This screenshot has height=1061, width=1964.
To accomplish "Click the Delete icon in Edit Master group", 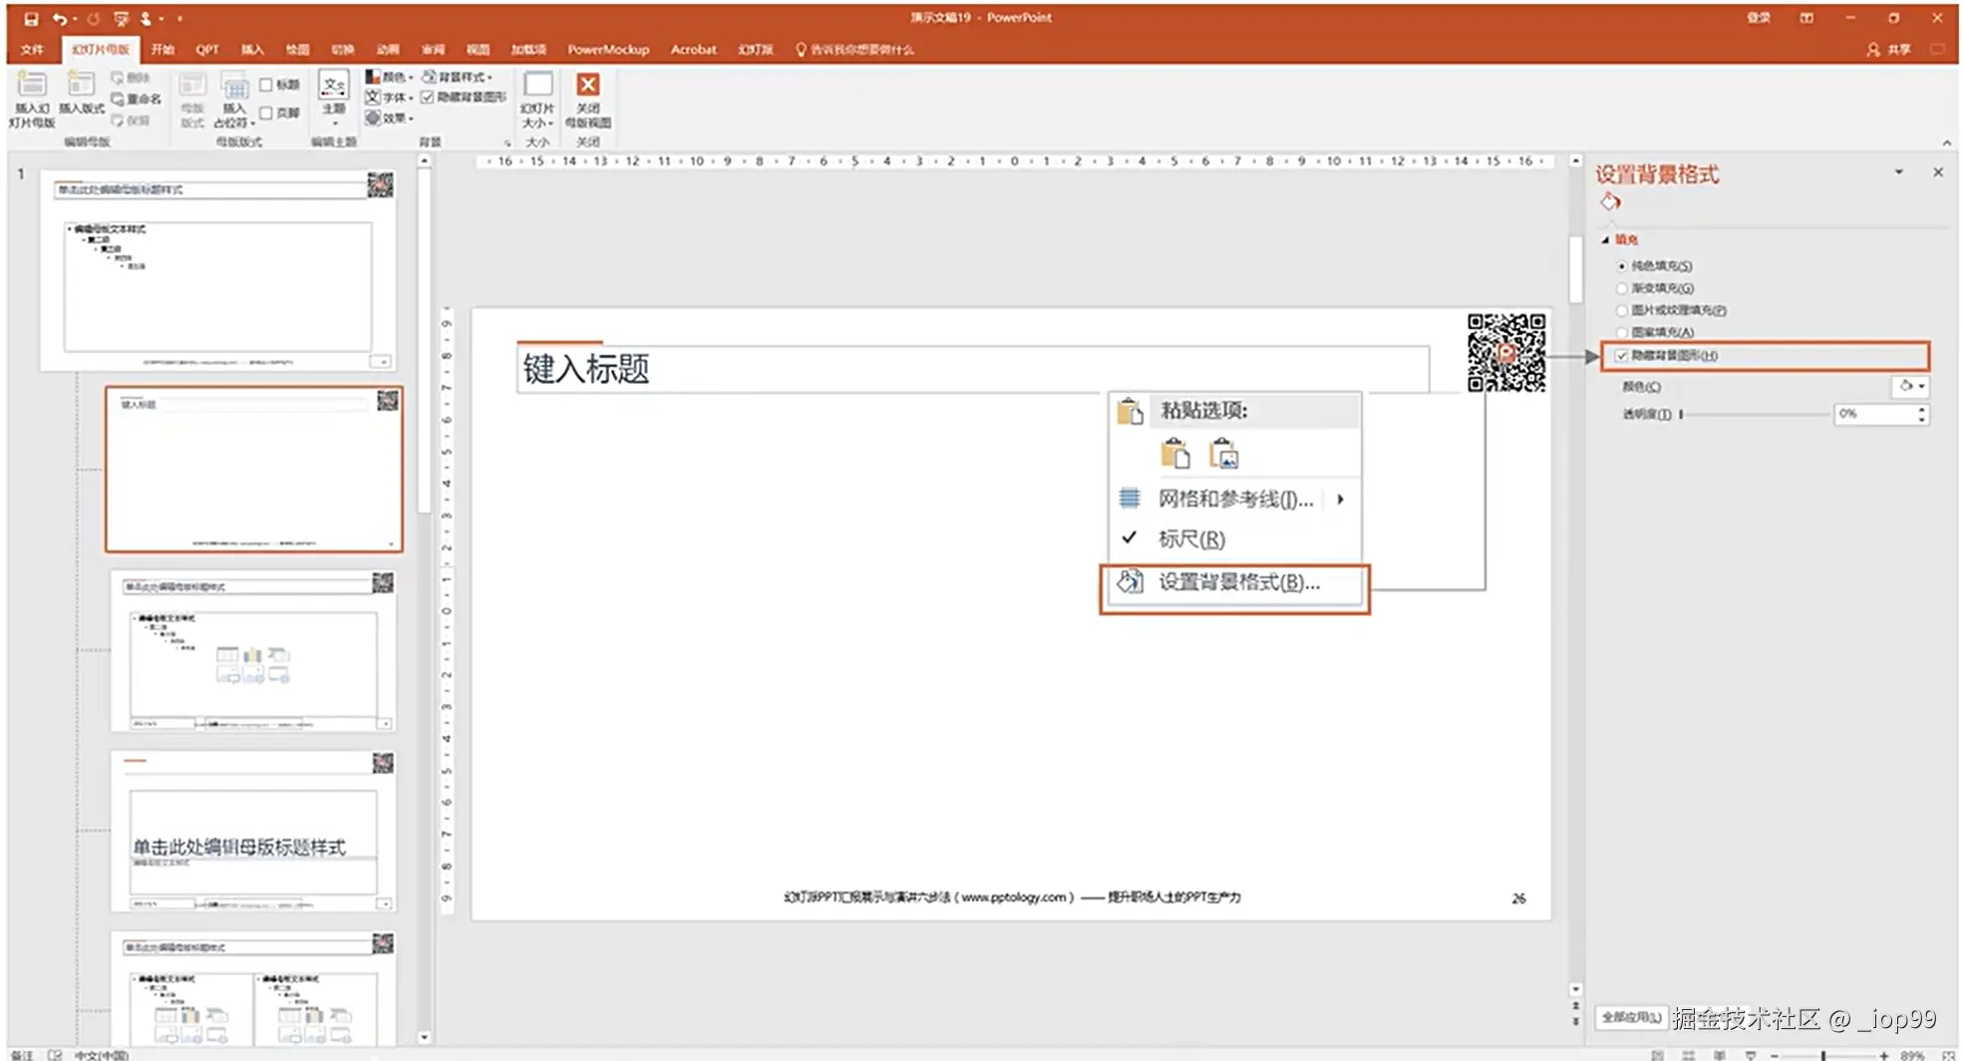I will pos(118,77).
